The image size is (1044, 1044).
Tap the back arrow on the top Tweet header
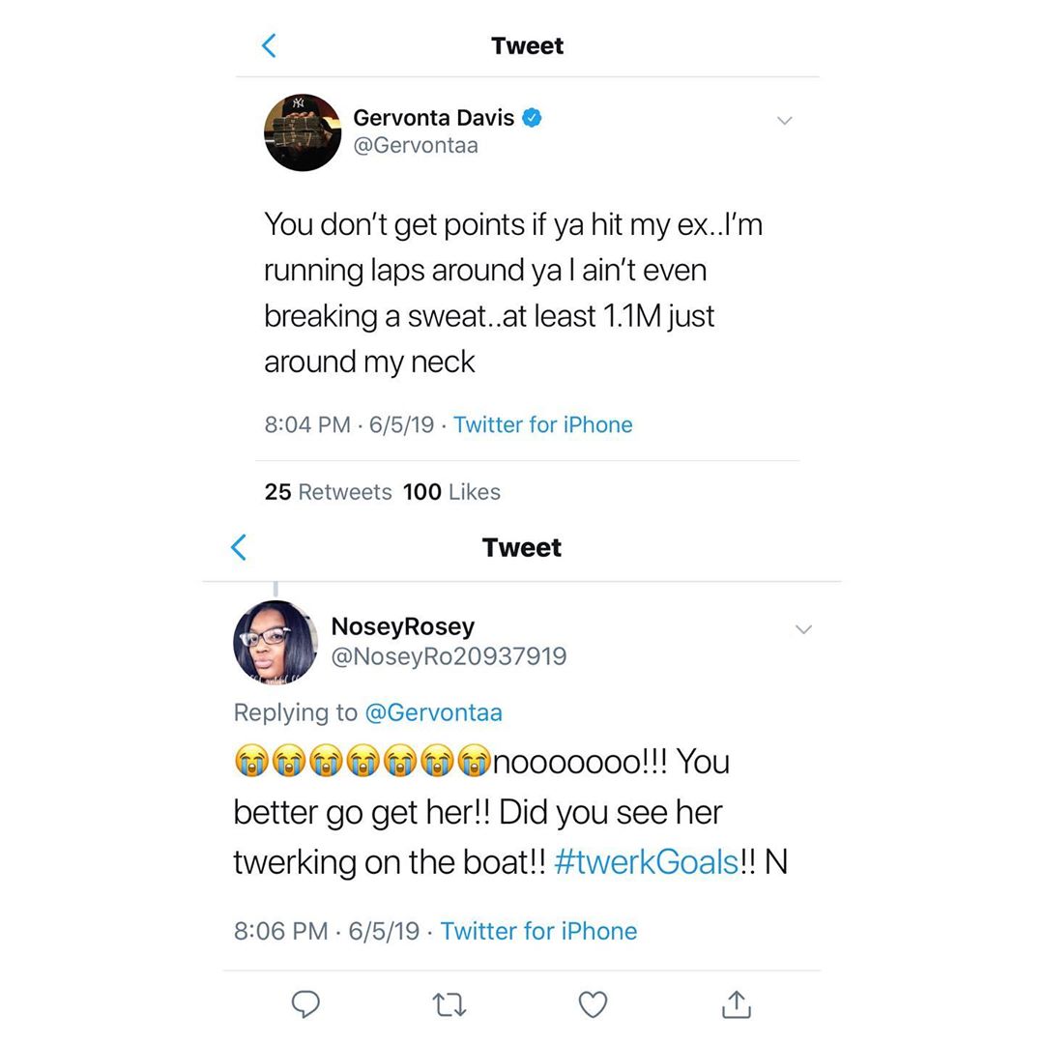click(x=269, y=46)
